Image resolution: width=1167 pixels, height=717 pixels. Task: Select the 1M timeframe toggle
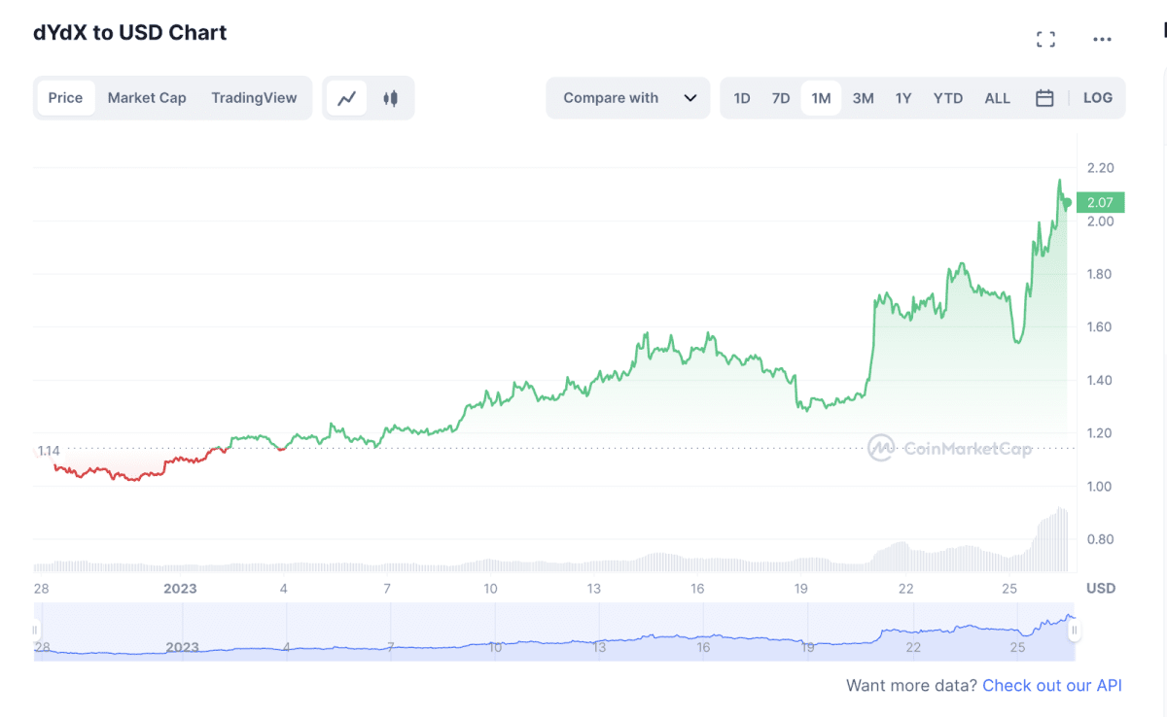(821, 97)
